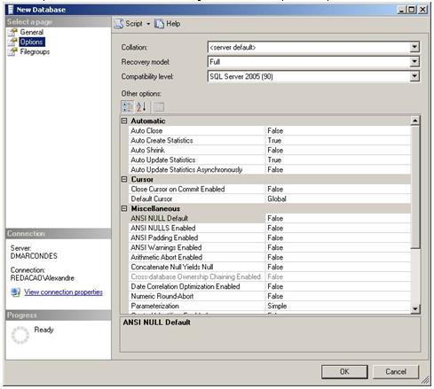The height and width of the screenshot is (389, 434).
Task: Open the Script dropdown arrow
Action: tap(148, 24)
